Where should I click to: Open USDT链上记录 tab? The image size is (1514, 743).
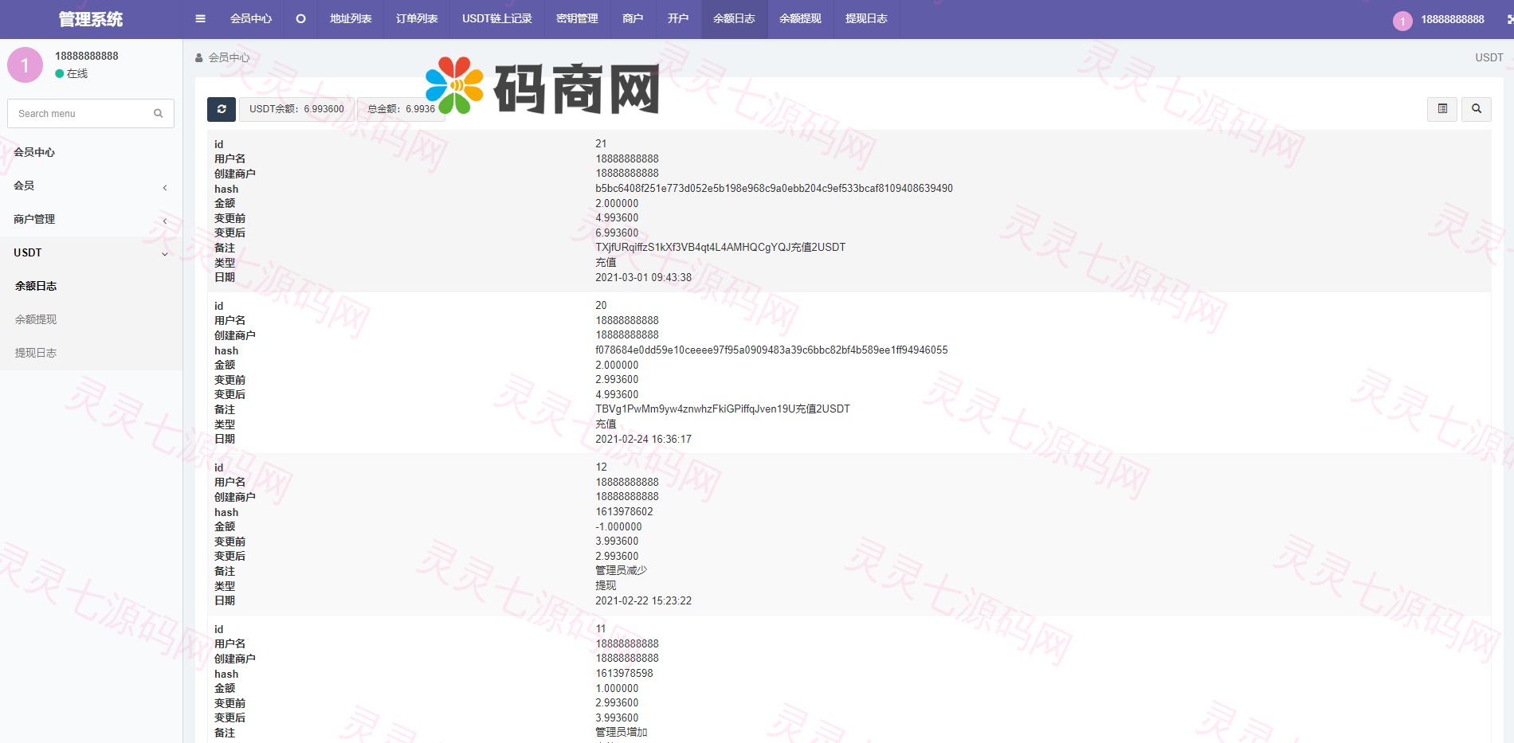point(497,19)
